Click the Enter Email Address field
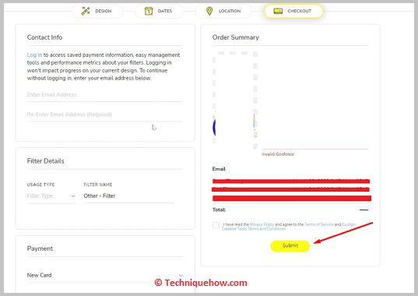 click(x=105, y=95)
